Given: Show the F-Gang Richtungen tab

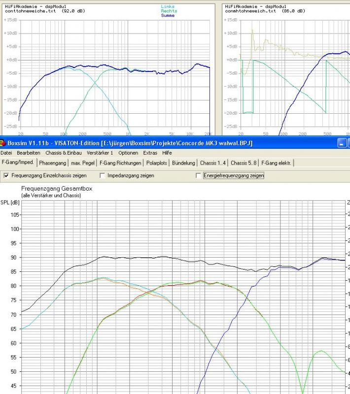Looking at the screenshot, I should pos(120,163).
